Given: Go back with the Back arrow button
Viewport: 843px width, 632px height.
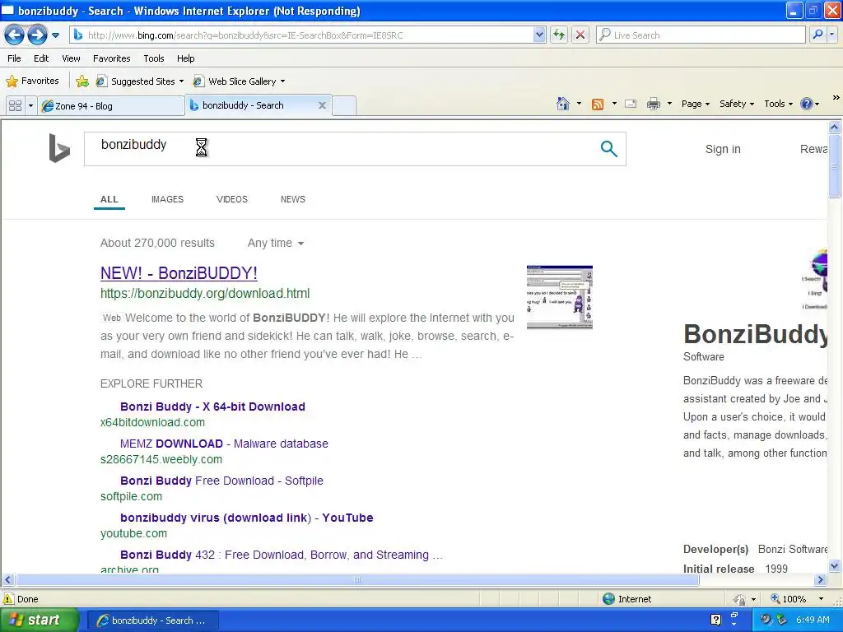Looking at the screenshot, I should [15, 35].
